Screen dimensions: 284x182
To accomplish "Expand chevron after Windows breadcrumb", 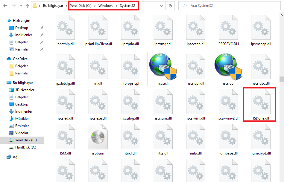I will coord(116,6).
